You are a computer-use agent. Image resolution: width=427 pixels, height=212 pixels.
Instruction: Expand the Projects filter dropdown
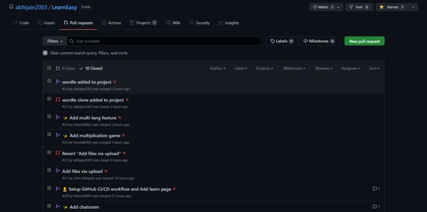pyautogui.click(x=264, y=68)
